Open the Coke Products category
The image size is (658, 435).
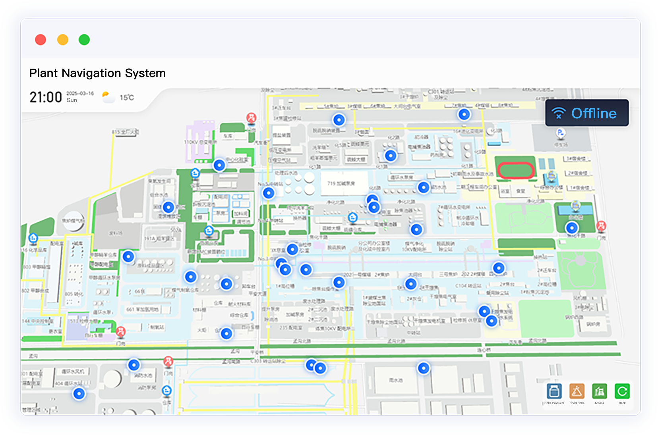pos(554,391)
